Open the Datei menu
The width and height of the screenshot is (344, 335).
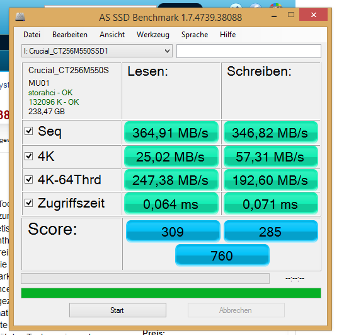[x=32, y=35]
